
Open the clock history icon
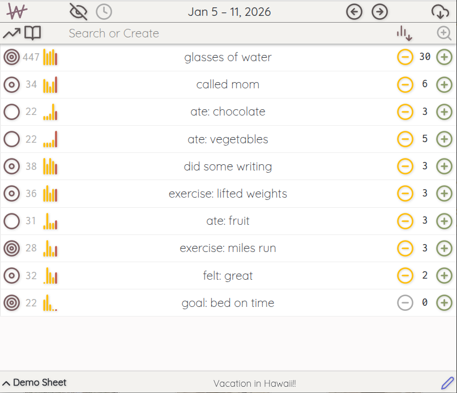(x=104, y=11)
